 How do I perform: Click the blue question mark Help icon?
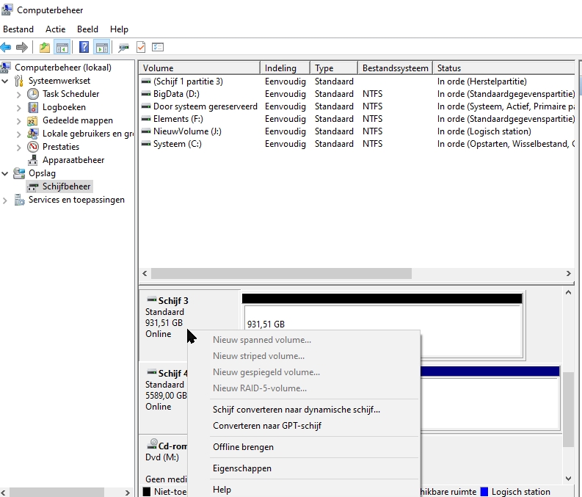click(84, 48)
